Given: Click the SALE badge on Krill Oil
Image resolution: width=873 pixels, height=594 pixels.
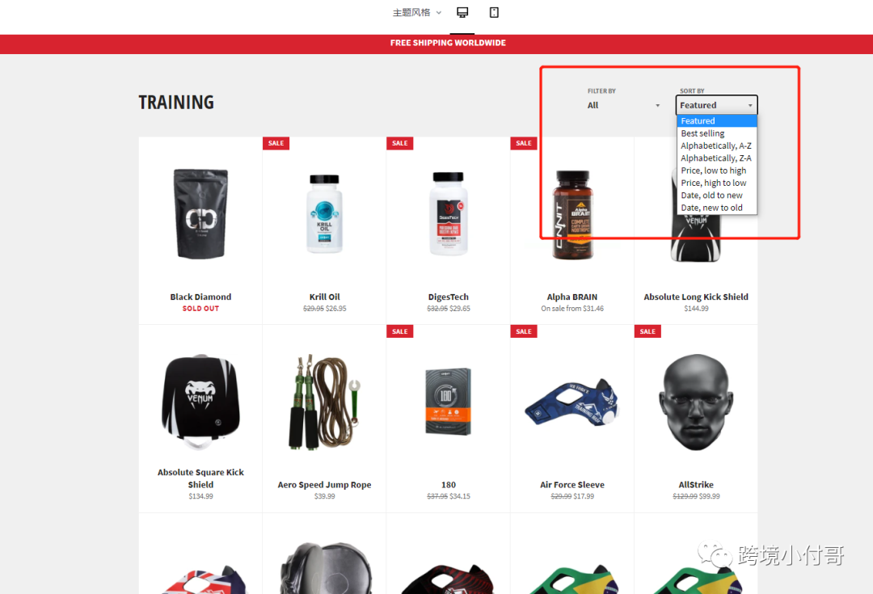Looking at the screenshot, I should tap(276, 143).
